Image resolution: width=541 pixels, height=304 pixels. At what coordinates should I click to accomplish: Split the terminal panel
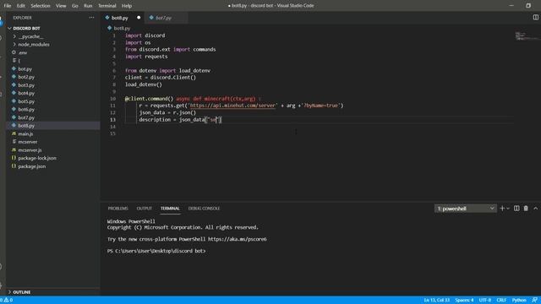(516, 209)
